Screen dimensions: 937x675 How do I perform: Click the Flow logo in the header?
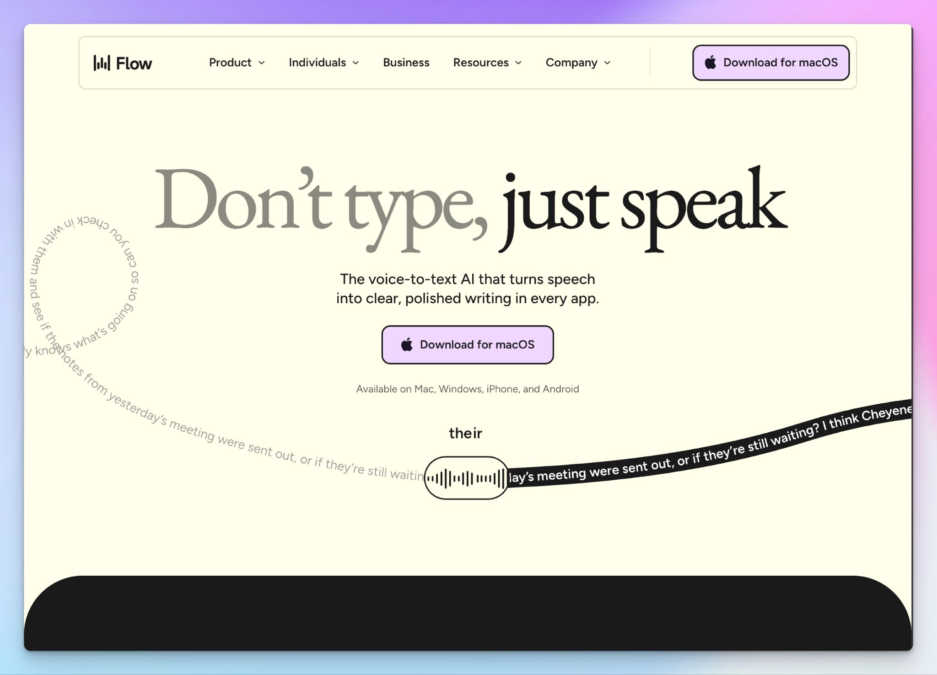(x=123, y=63)
